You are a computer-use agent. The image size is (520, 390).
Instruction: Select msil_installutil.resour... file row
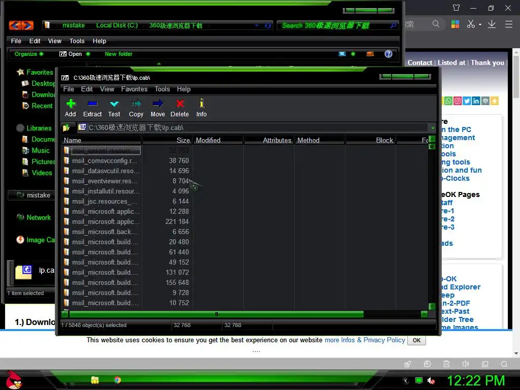(x=102, y=191)
